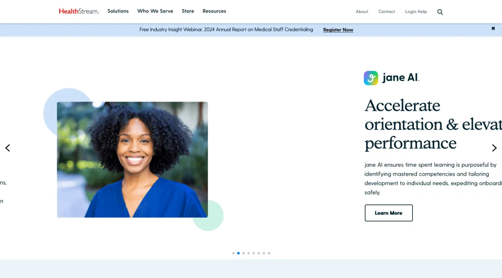Screen dimensions: 502x278
Task: Go to the About page
Action: [362, 12]
